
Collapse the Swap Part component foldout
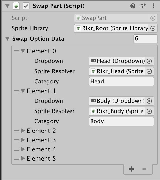click(7, 6)
